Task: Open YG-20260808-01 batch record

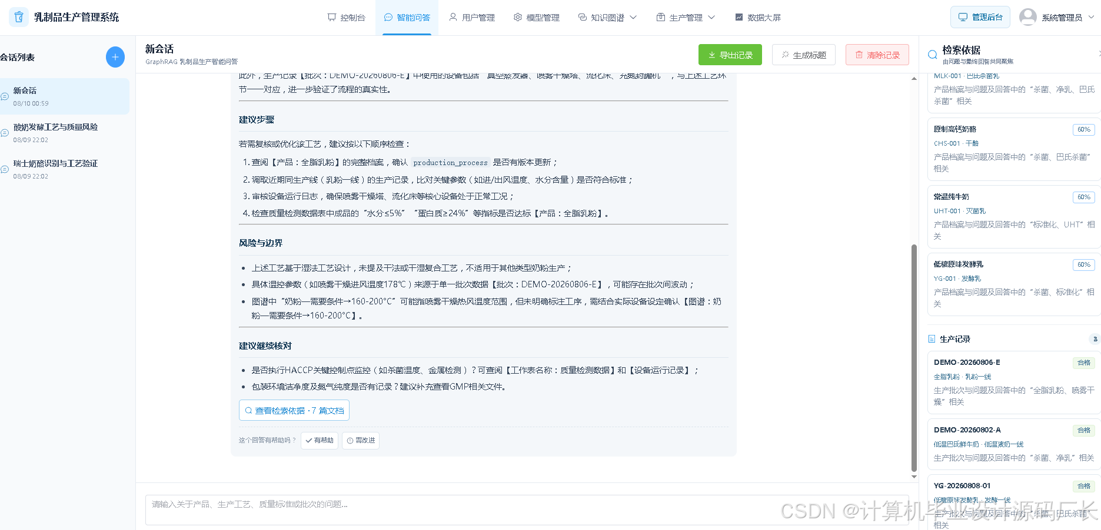Action: pos(1013,502)
